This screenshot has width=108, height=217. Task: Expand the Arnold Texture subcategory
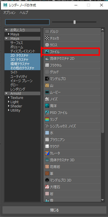pos(9,98)
